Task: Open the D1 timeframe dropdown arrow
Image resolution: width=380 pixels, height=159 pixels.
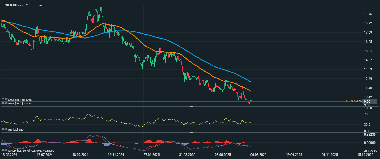Action: tap(47, 5)
